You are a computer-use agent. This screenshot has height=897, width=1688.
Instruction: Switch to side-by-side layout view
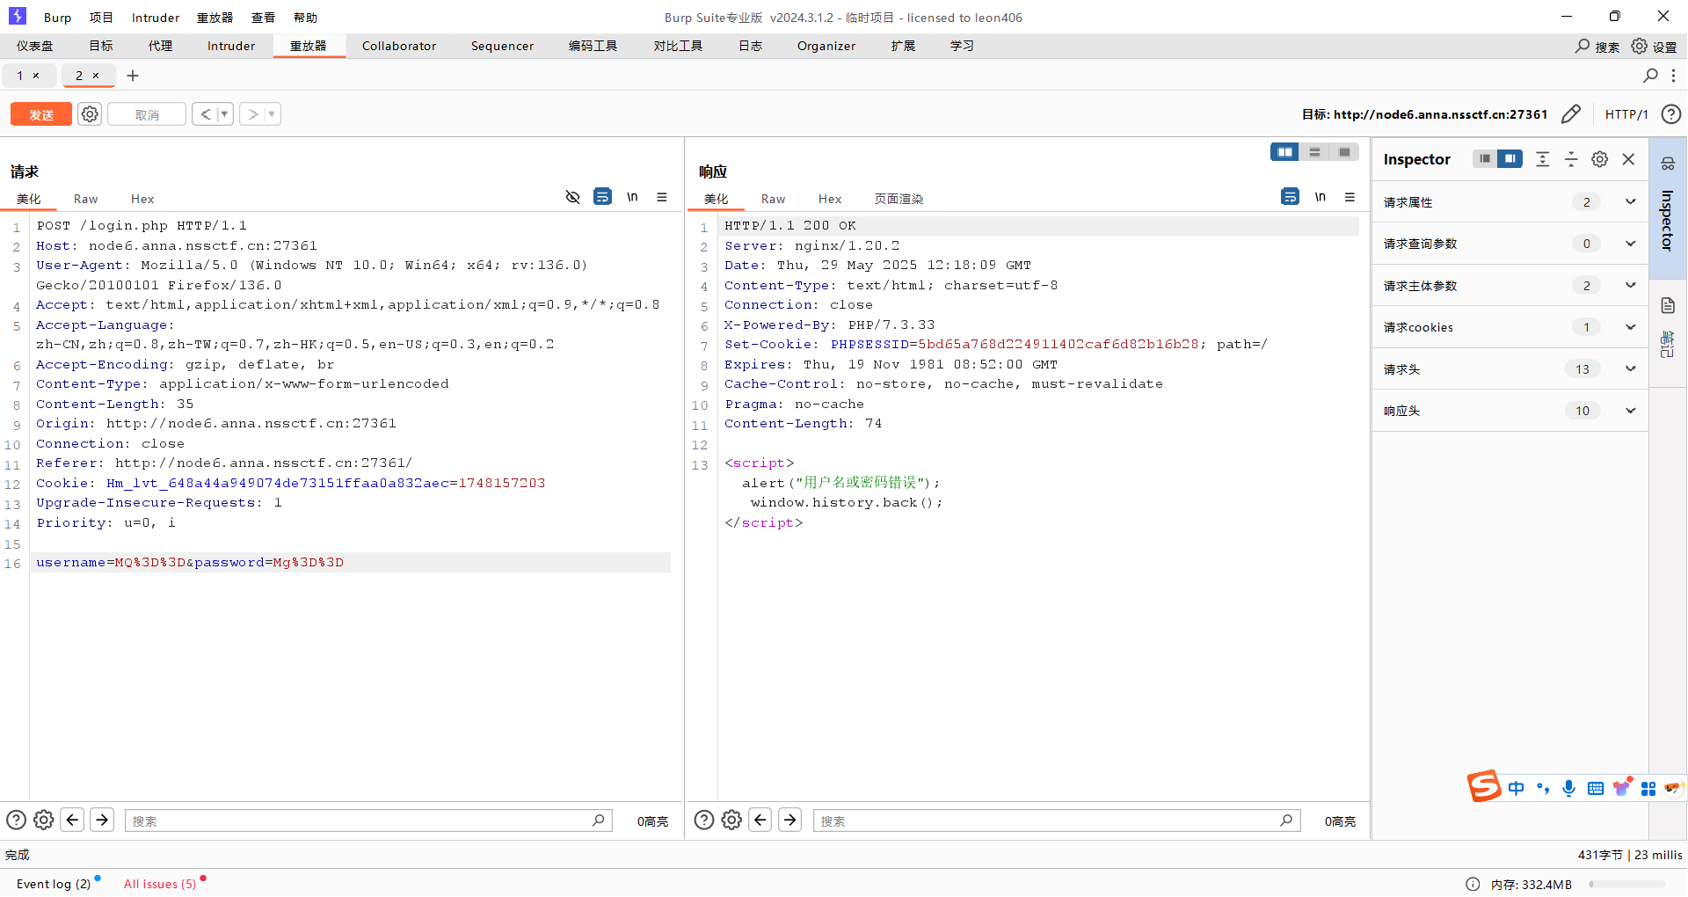pos(1284,152)
